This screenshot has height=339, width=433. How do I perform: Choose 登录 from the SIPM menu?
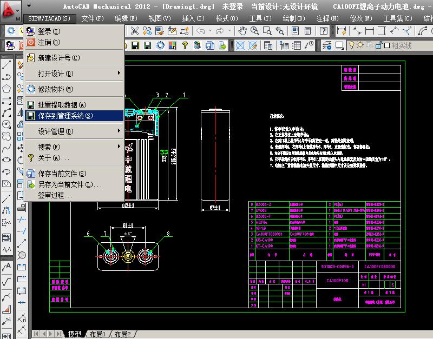pos(74,31)
